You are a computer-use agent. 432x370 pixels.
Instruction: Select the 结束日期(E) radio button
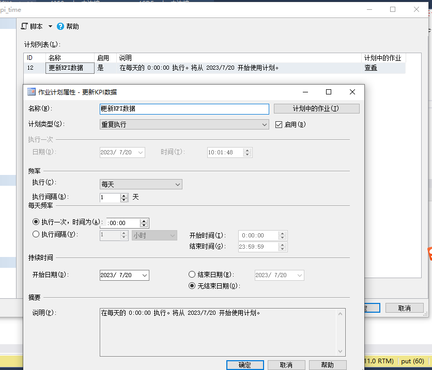(192, 275)
